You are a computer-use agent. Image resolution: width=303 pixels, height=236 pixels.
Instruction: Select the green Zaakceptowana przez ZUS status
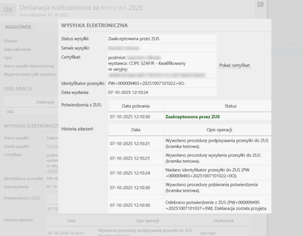pos(193,117)
